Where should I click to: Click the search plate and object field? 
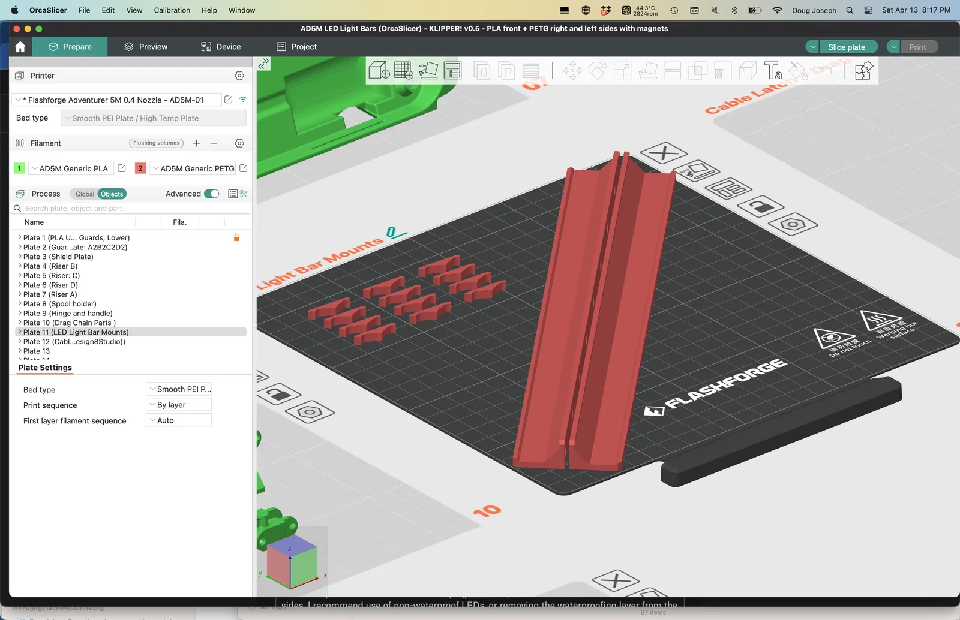[131, 209]
